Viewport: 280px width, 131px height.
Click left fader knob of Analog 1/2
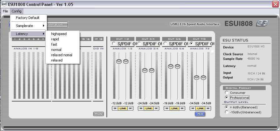tap(119, 61)
